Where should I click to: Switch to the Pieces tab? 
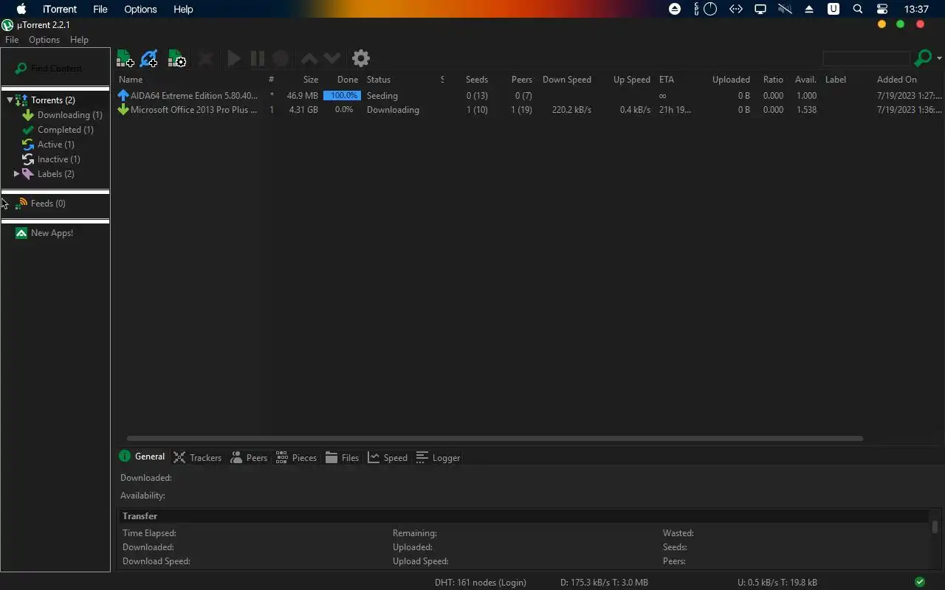click(x=296, y=458)
